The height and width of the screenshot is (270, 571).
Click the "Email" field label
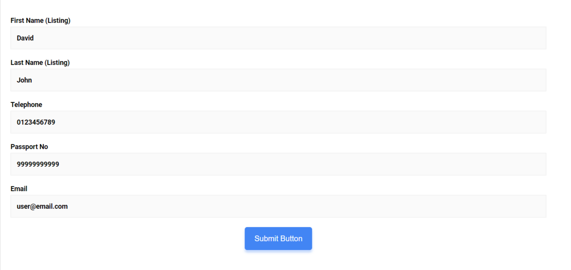(19, 189)
